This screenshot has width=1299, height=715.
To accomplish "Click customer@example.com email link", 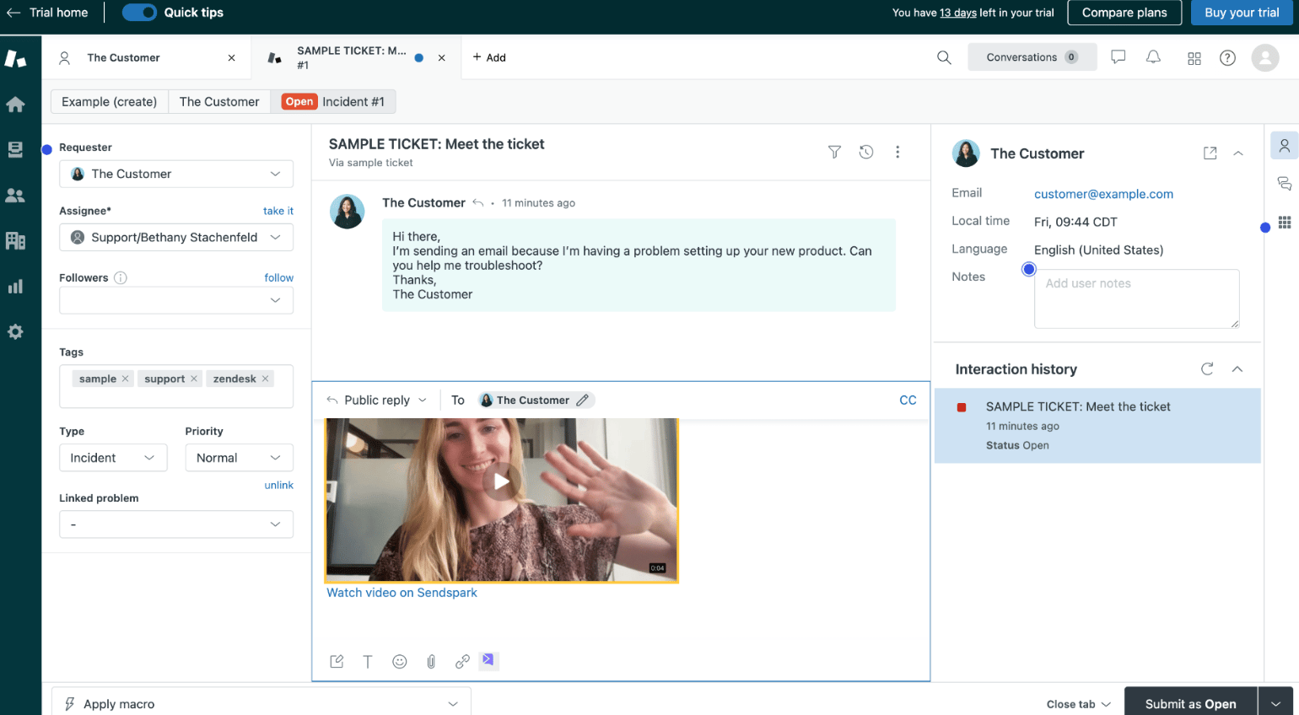I will [1103, 194].
